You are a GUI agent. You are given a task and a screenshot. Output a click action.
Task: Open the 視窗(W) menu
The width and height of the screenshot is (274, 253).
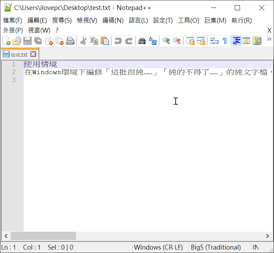39,30
